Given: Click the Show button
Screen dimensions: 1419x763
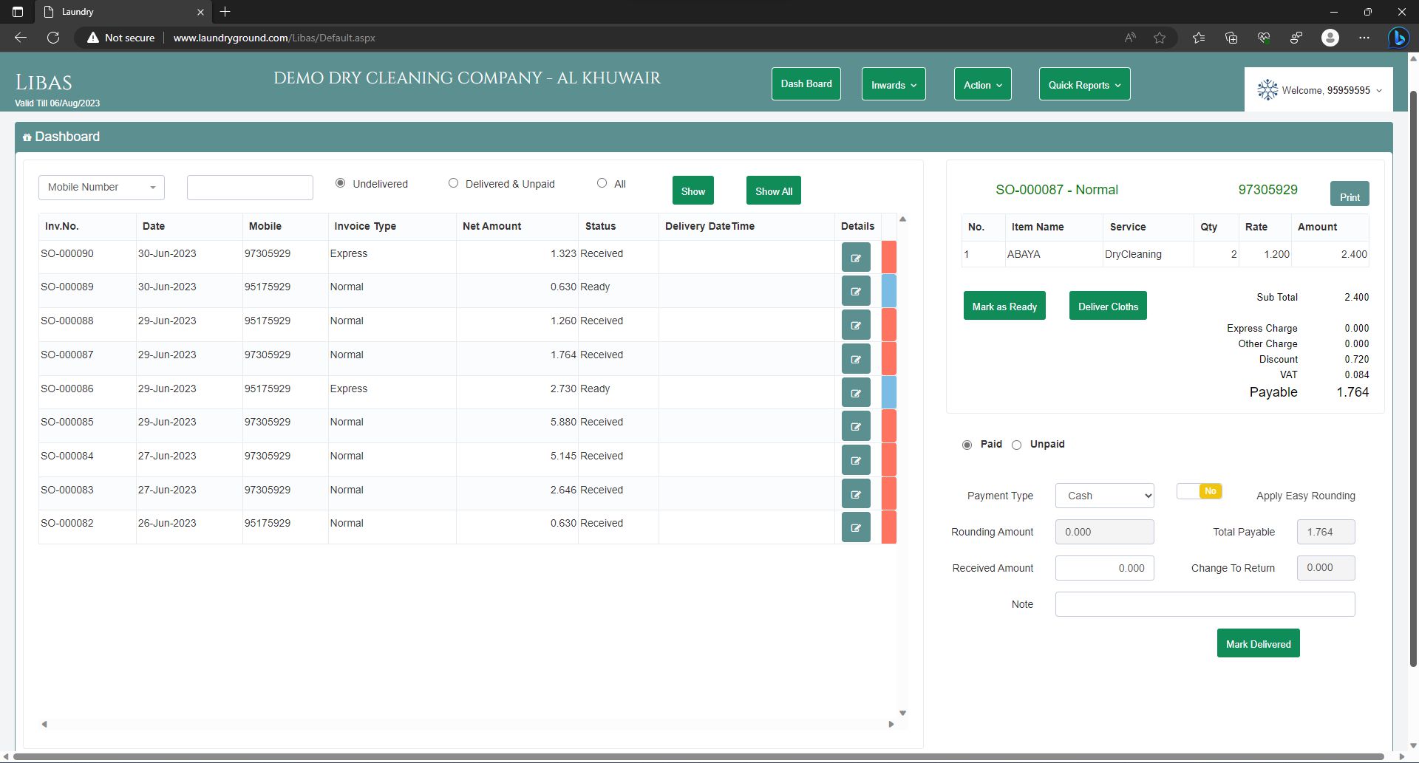Looking at the screenshot, I should [693, 191].
